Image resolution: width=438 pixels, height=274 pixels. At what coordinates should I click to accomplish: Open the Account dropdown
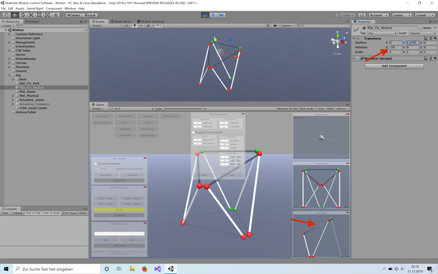click(379, 15)
